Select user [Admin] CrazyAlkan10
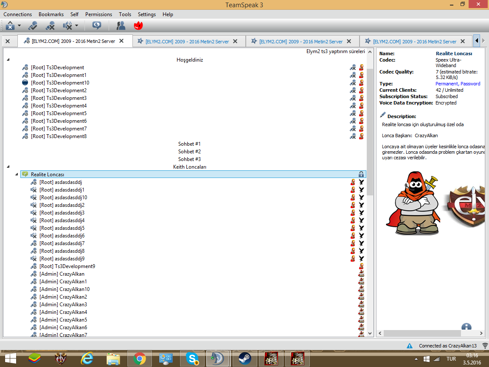 [x=64, y=289]
